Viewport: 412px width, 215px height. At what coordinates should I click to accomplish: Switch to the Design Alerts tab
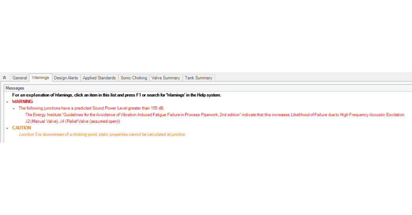coord(66,78)
